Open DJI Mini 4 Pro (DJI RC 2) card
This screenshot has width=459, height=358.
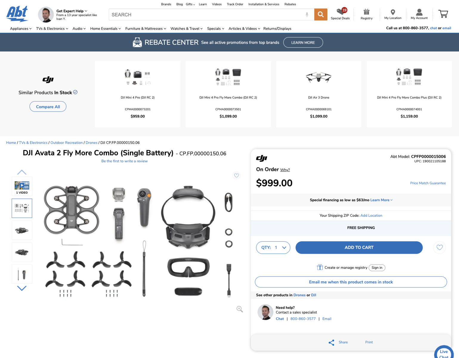[x=137, y=94]
